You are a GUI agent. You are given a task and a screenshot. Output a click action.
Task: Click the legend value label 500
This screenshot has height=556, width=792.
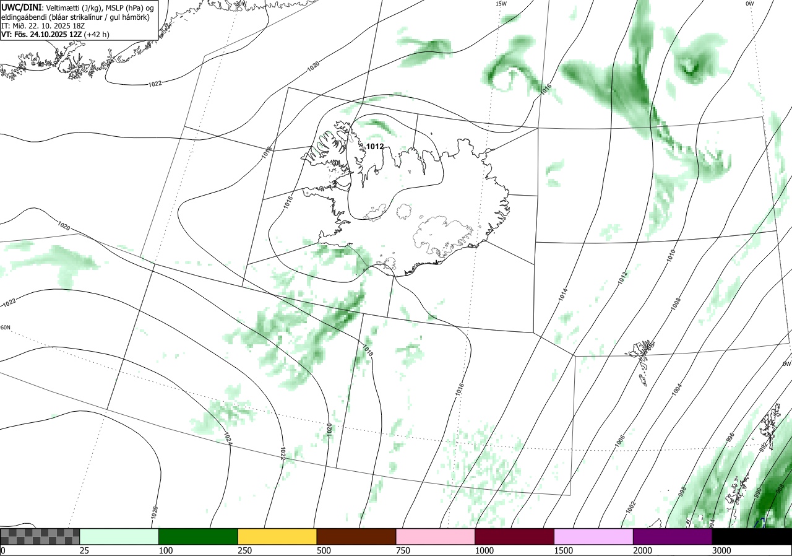pyautogui.click(x=324, y=550)
